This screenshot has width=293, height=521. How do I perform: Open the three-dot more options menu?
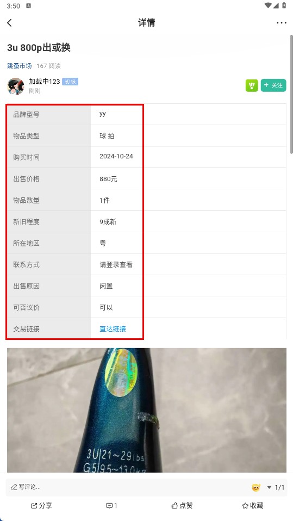click(x=282, y=23)
